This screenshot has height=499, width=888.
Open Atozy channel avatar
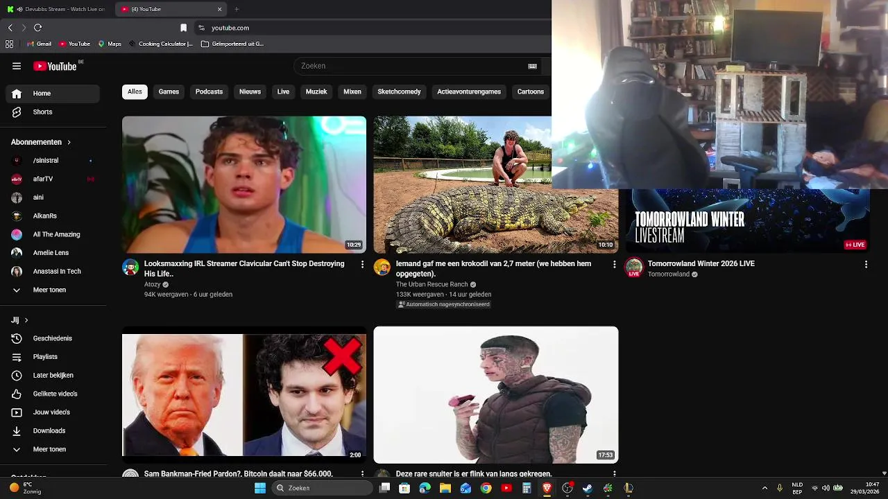pyautogui.click(x=130, y=268)
